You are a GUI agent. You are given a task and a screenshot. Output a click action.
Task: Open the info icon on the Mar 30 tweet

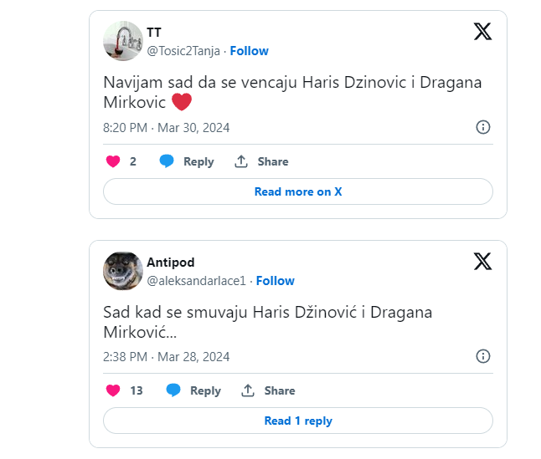(x=482, y=127)
